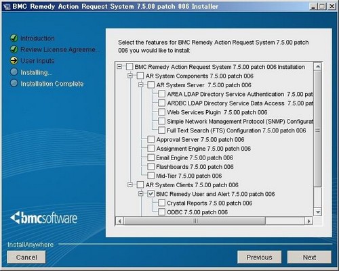The image size is (339, 271).
Task: Check the Crystal Reports checkbox
Action: [161, 203]
